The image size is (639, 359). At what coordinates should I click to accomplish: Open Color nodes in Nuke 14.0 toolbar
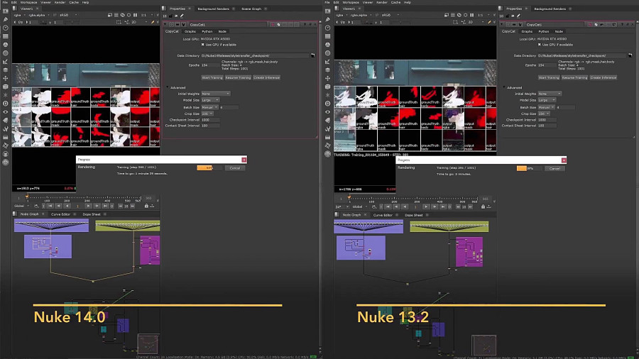tap(5, 45)
